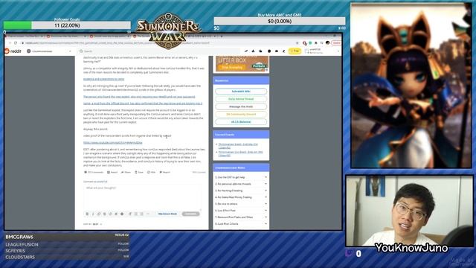Open the mod from Official Discord link
The width and height of the screenshot is (476, 268).
[x=143, y=103]
